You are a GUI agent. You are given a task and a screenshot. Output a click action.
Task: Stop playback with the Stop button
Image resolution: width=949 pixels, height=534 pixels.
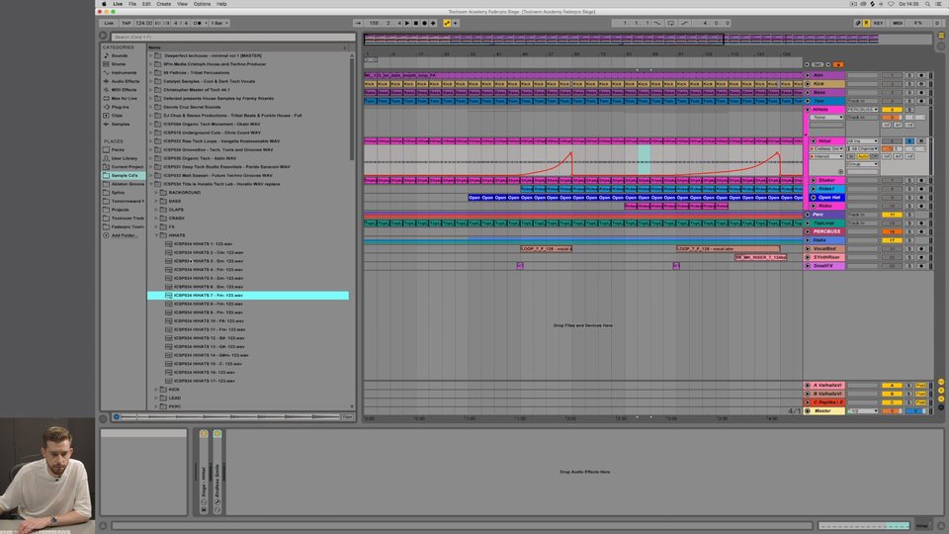tap(416, 23)
